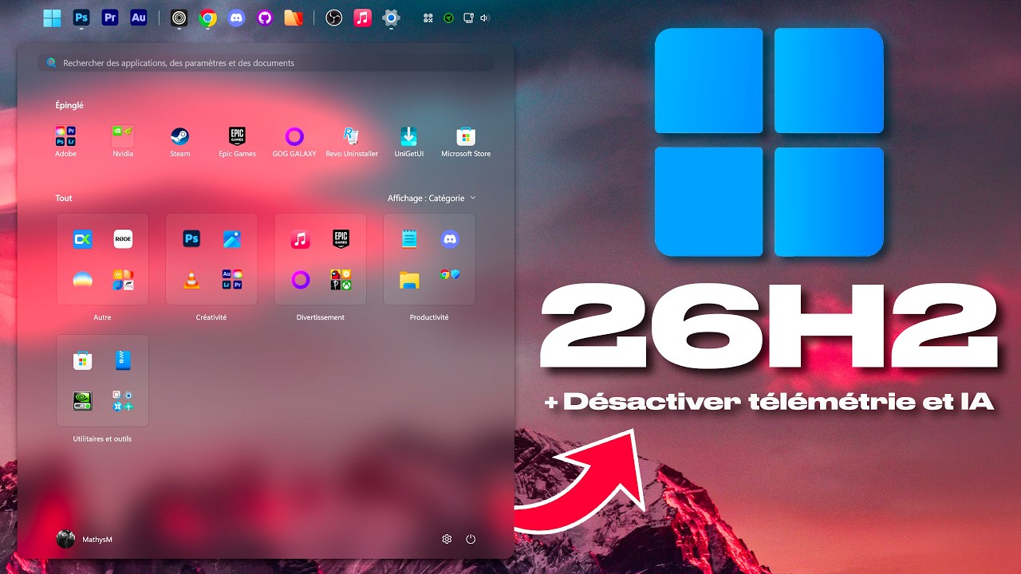Image resolution: width=1021 pixels, height=574 pixels.
Task: Open the MathysM user account menu
Action: point(85,539)
